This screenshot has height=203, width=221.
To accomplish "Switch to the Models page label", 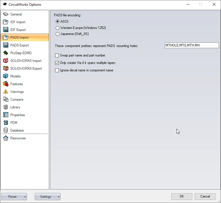I will coord(15,76).
